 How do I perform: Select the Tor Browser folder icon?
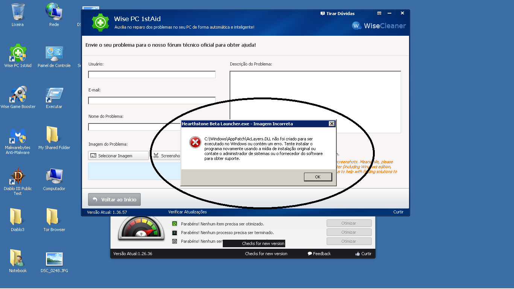[54, 220]
